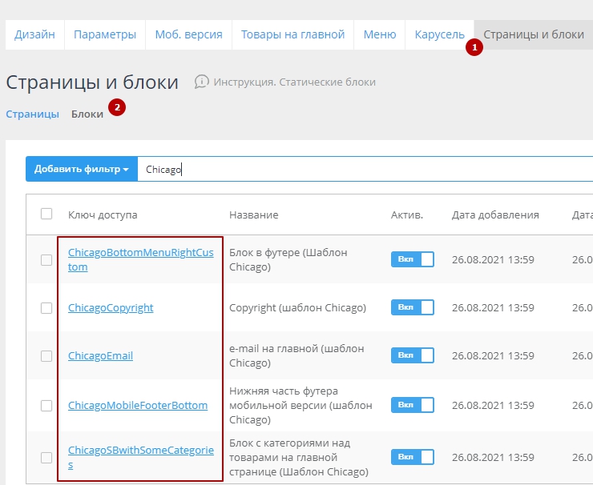Tick the select-all checkbox in table header
593x485 pixels.
(x=46, y=214)
